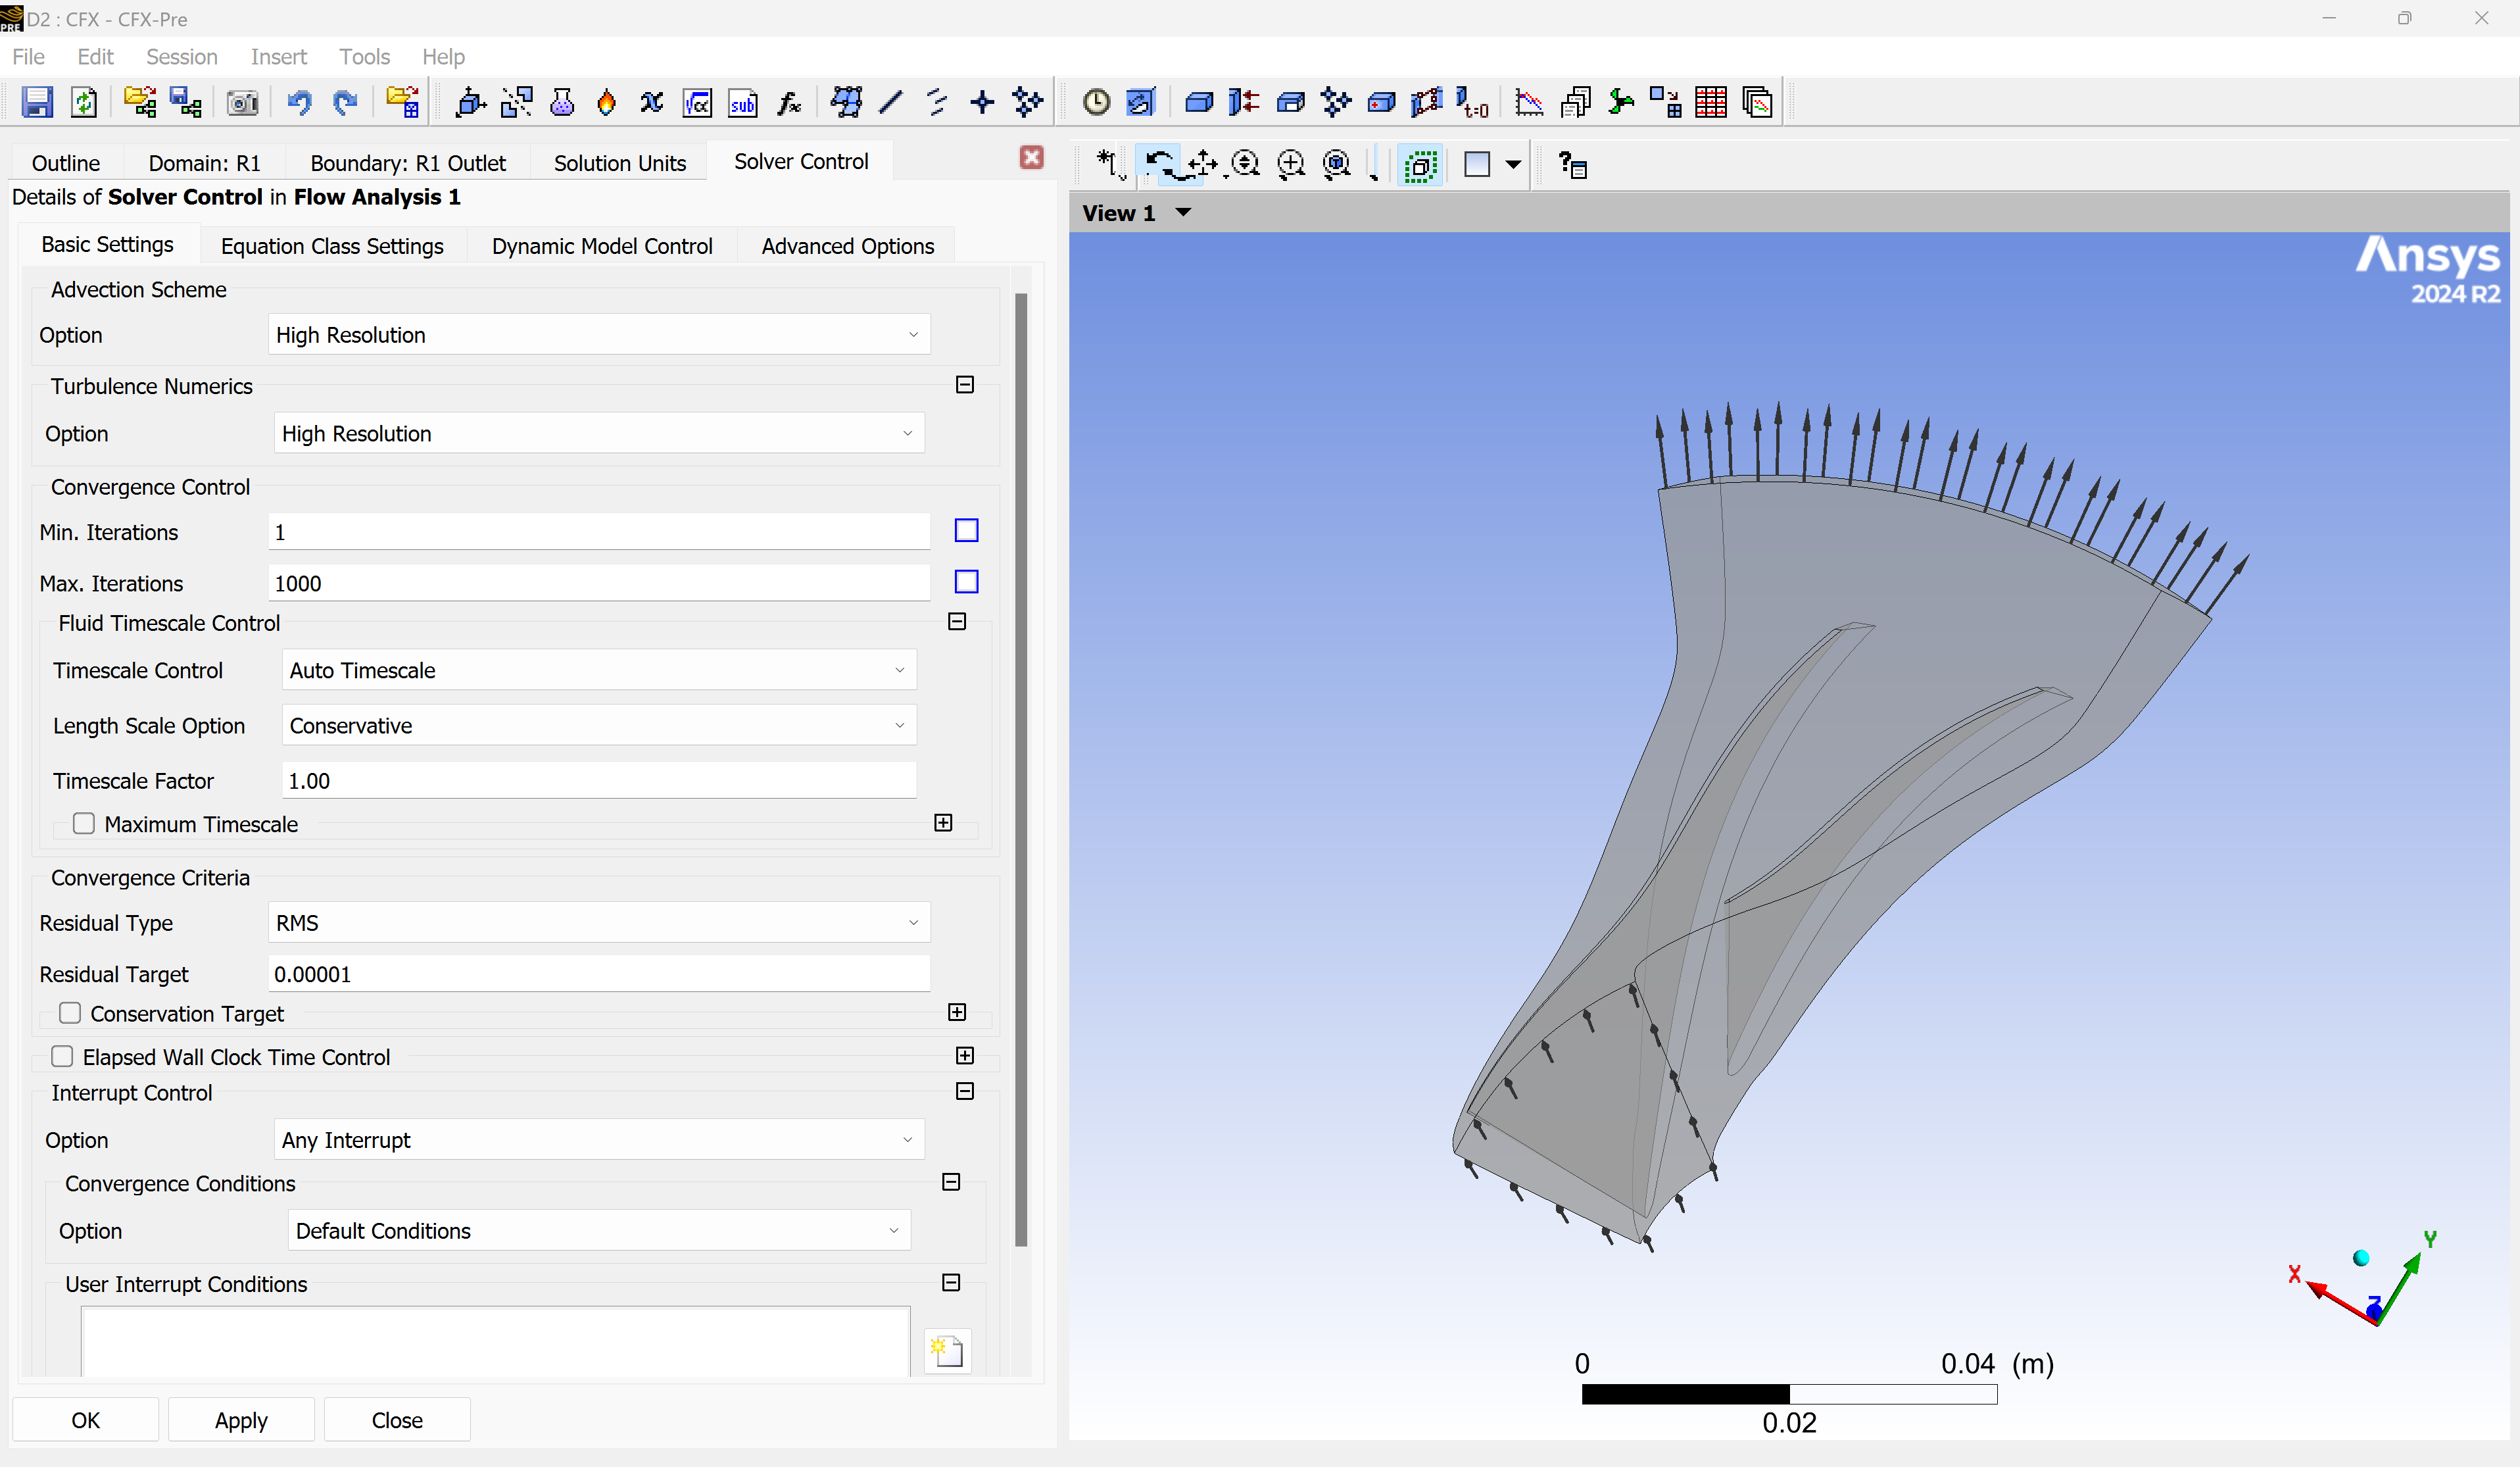Image resolution: width=2520 pixels, height=1467 pixels.
Task: Open the Turbulence Numerics Option dropdown
Action: [599, 434]
